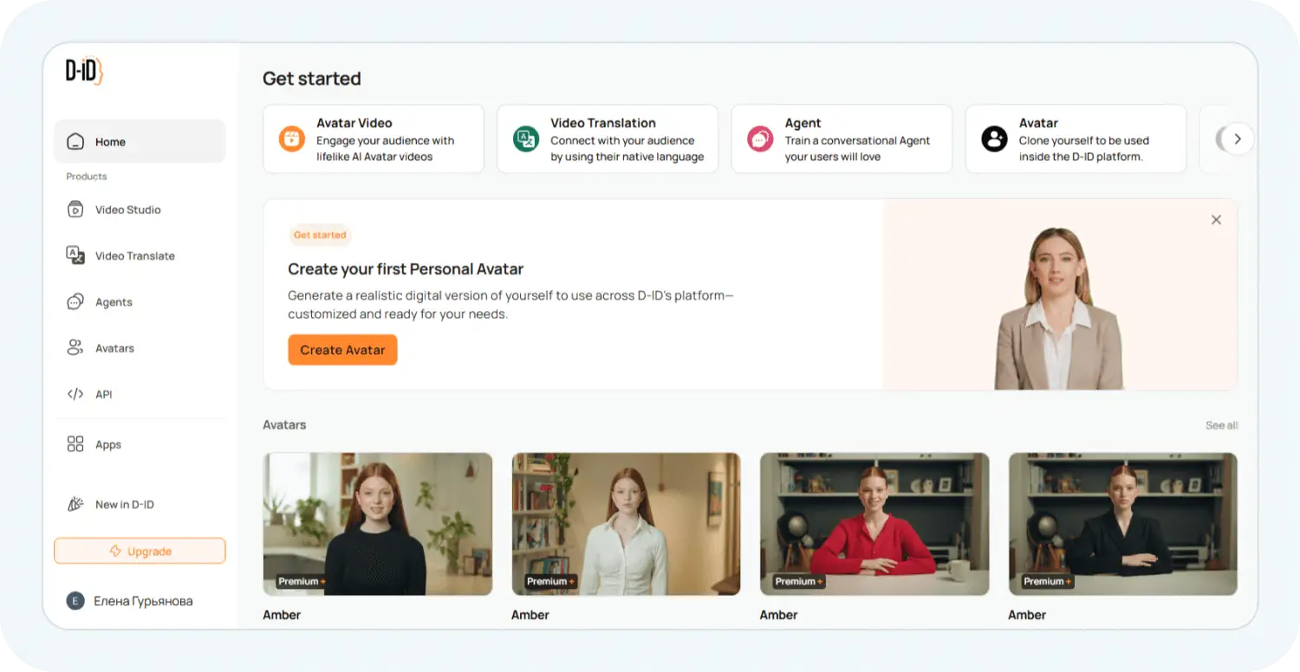Click the API code brackets icon
Viewport: 1300px width, 672px height.
pos(75,394)
